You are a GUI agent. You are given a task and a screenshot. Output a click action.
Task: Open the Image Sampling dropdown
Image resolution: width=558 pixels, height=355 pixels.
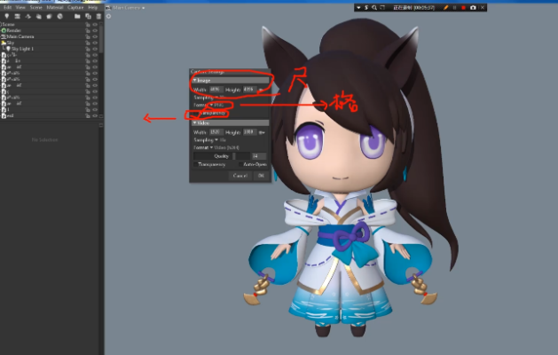click(219, 98)
